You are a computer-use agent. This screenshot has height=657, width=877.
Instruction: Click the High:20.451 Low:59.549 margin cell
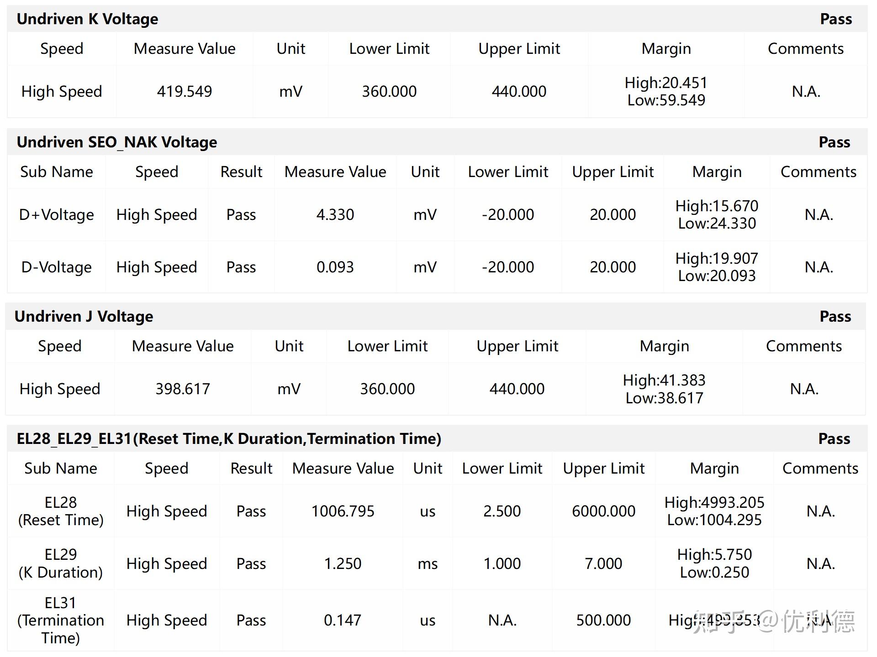666,91
